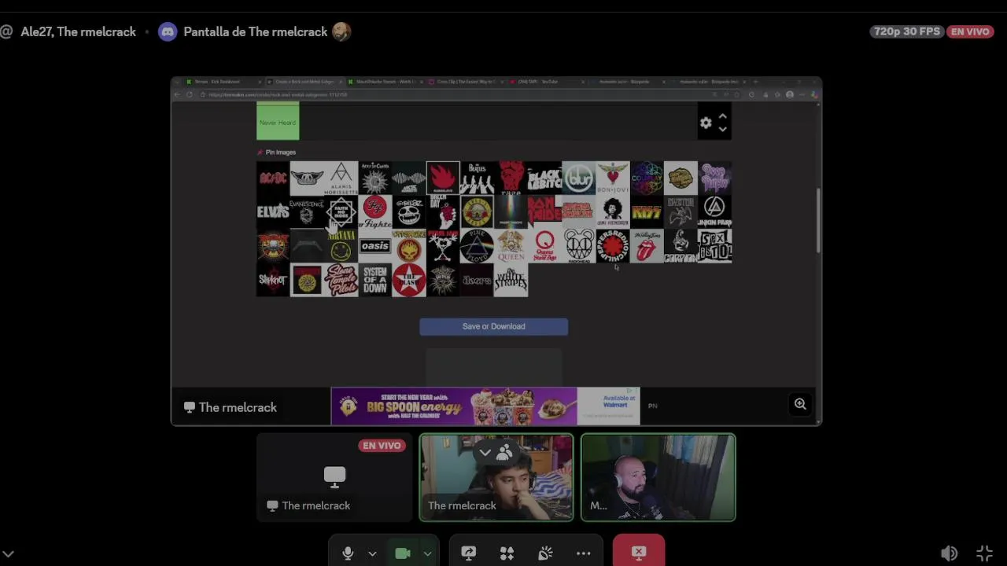
Task: Open the Pantalla de The rmelcrack title
Action: tap(255, 31)
